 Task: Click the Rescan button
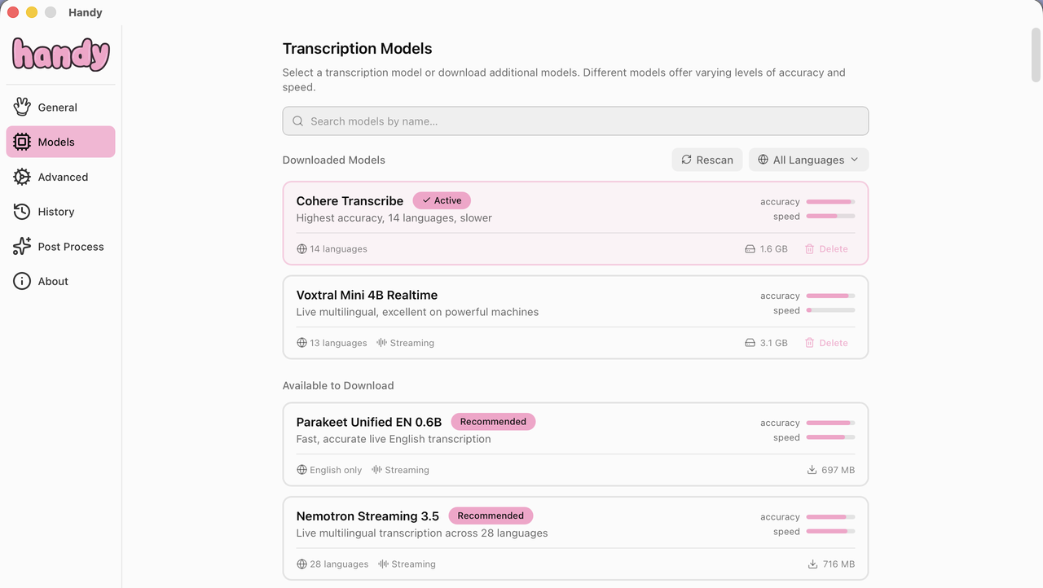707,160
